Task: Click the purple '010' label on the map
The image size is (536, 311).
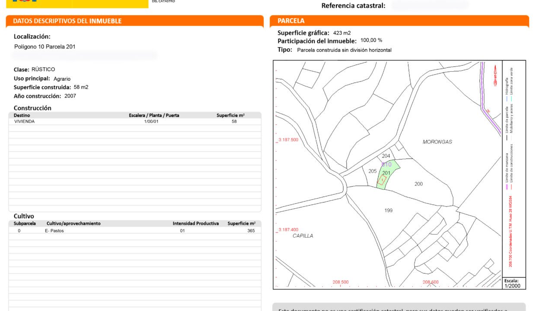Action: (x=386, y=165)
